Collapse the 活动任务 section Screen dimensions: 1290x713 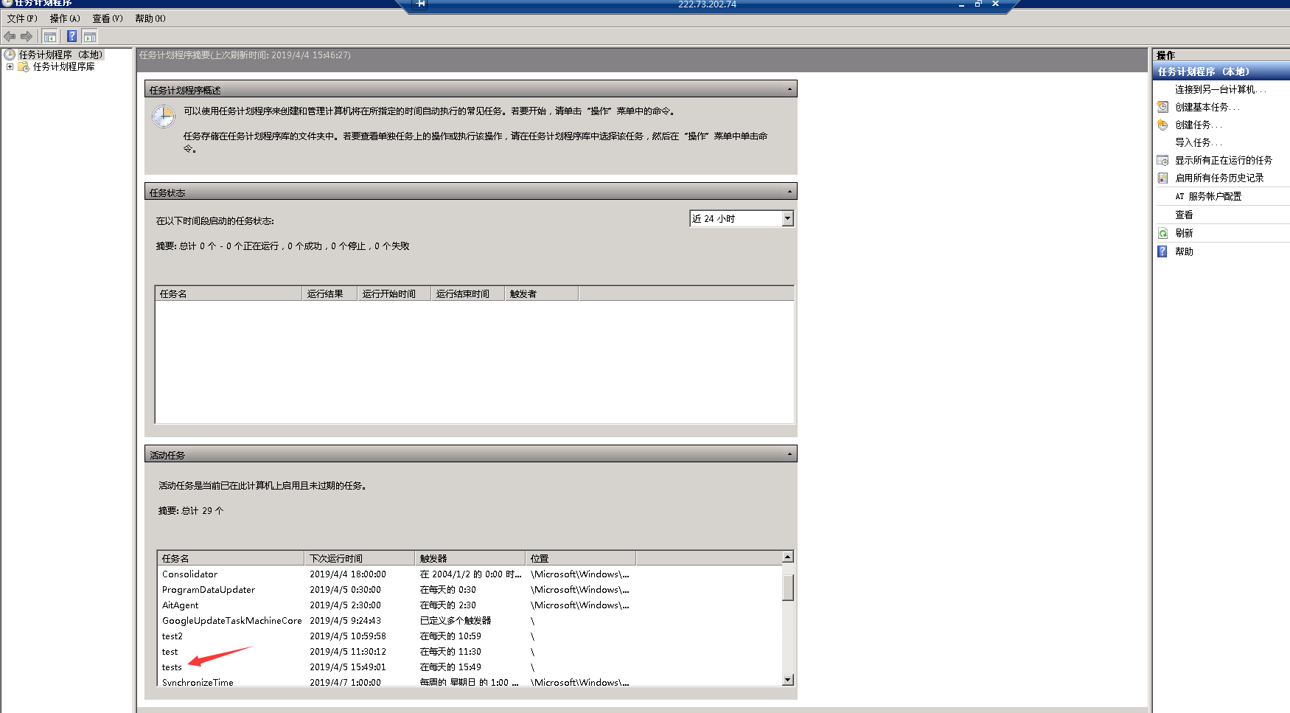pos(789,454)
